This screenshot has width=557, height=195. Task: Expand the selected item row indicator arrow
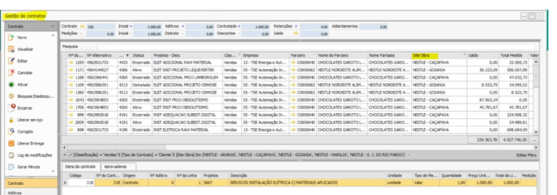pyautogui.click(x=65, y=183)
